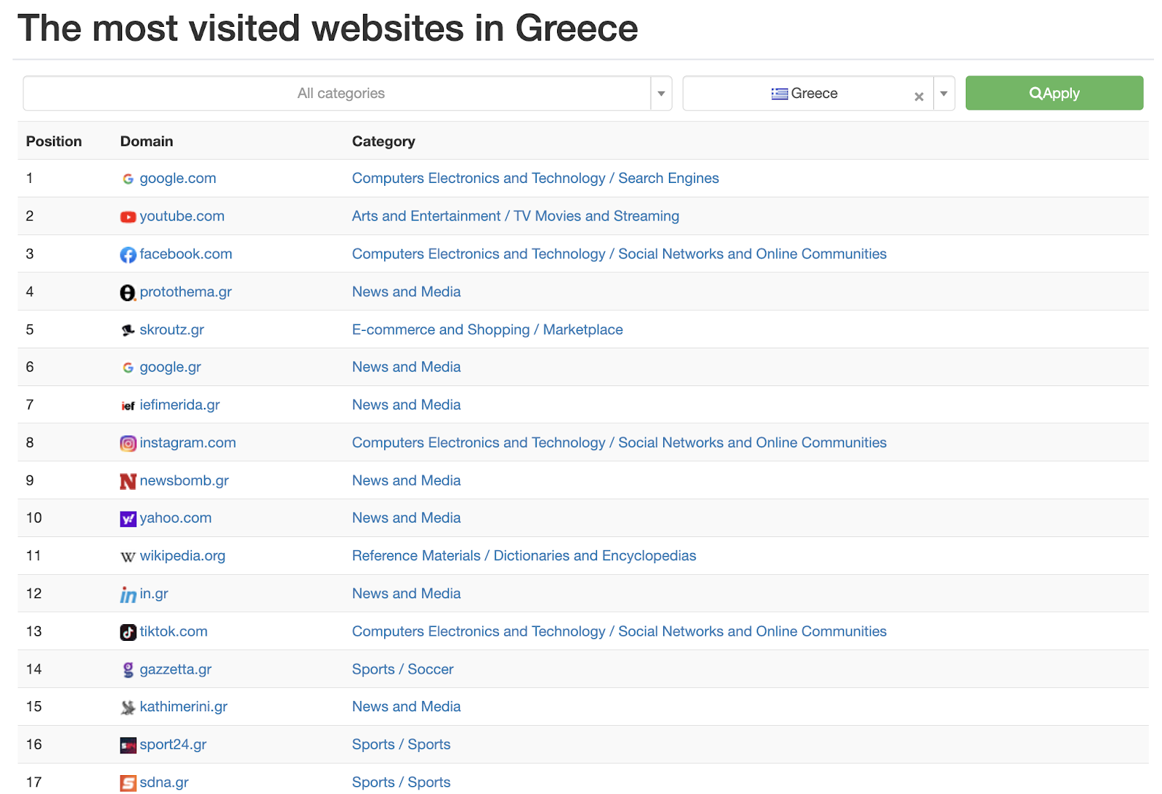Screen dimensions: 1162x794
Task: Open the protothema.gr domain link
Action: tap(185, 292)
